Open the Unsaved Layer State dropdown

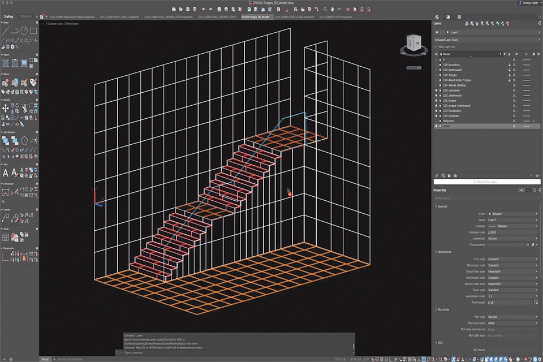(487, 40)
